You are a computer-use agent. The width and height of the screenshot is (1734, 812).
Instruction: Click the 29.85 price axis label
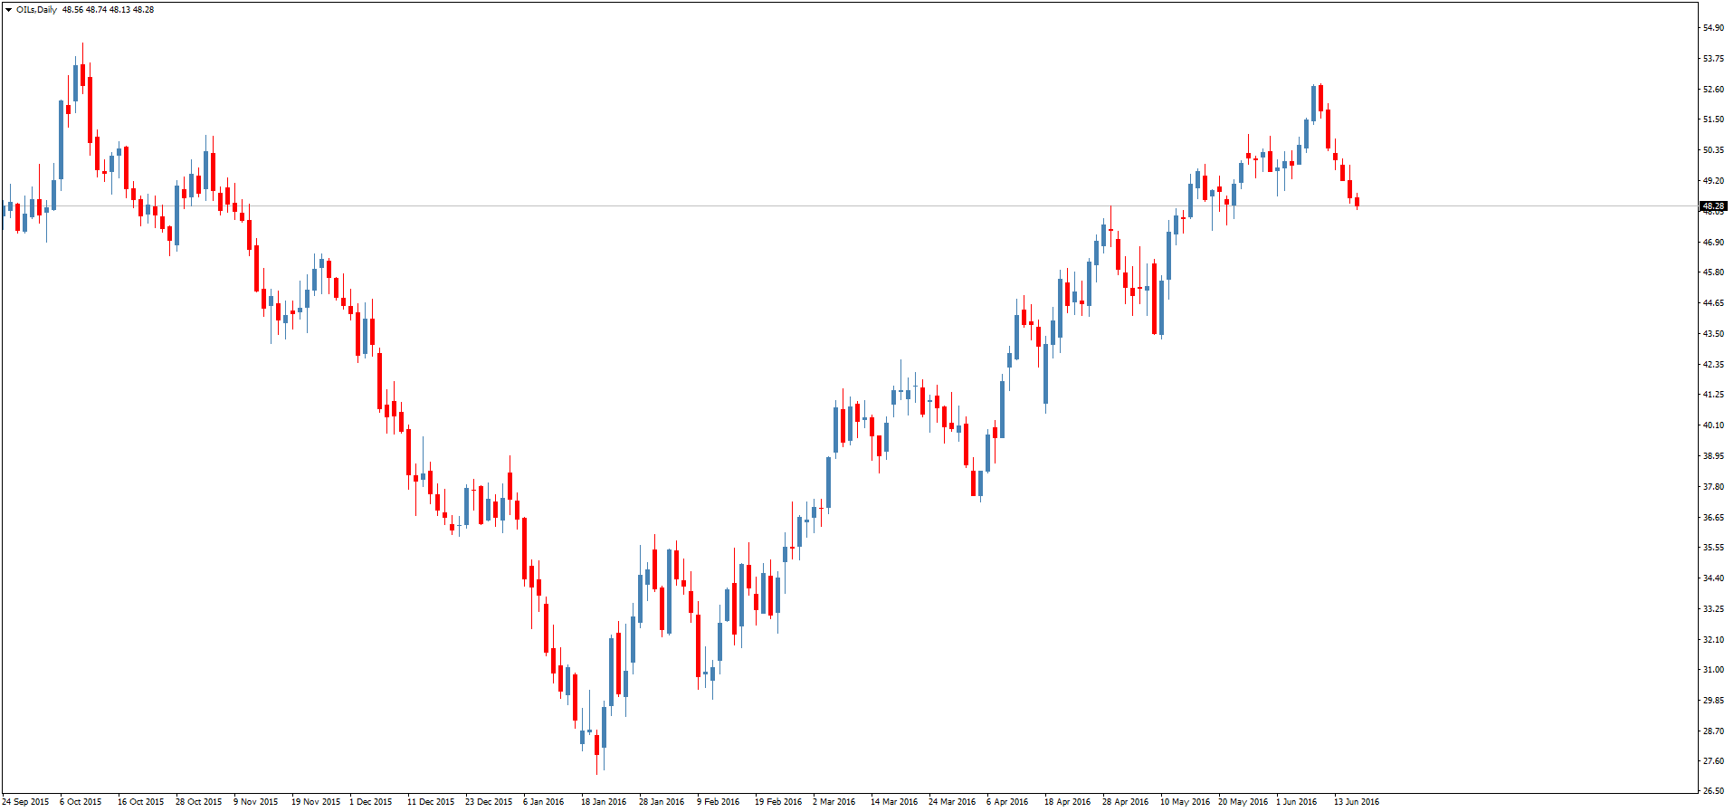coord(1713,701)
